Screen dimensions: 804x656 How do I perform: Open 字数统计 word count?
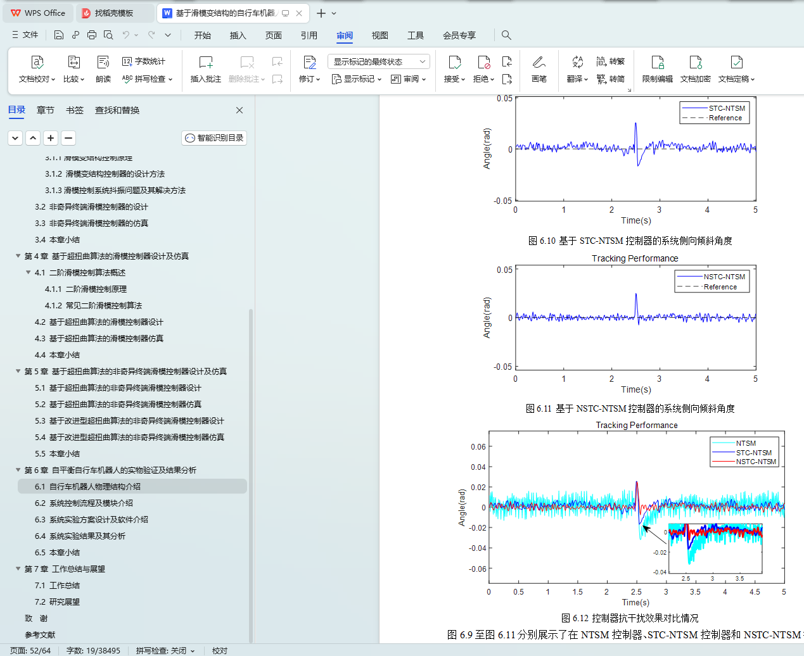pyautogui.click(x=144, y=61)
